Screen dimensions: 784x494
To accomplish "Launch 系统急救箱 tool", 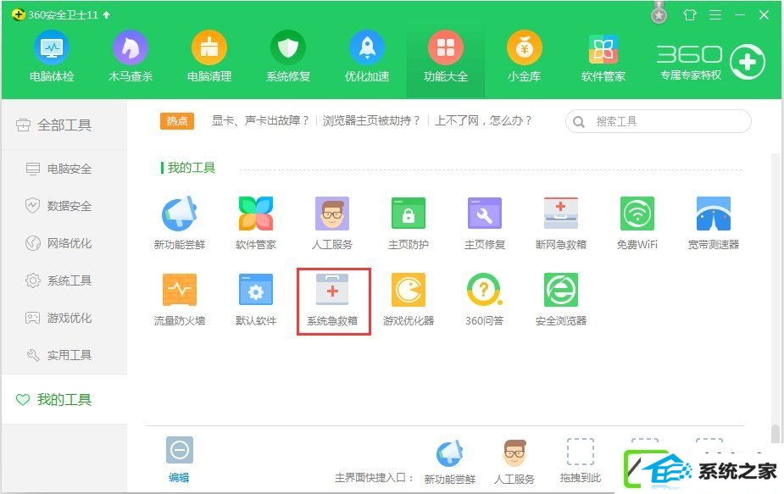I will click(x=333, y=301).
